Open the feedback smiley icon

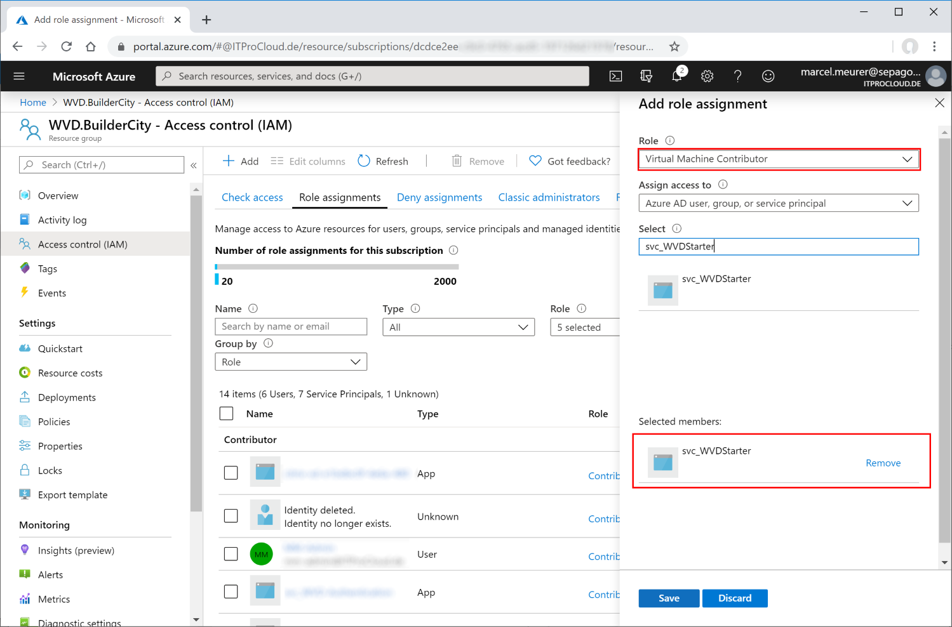click(768, 76)
